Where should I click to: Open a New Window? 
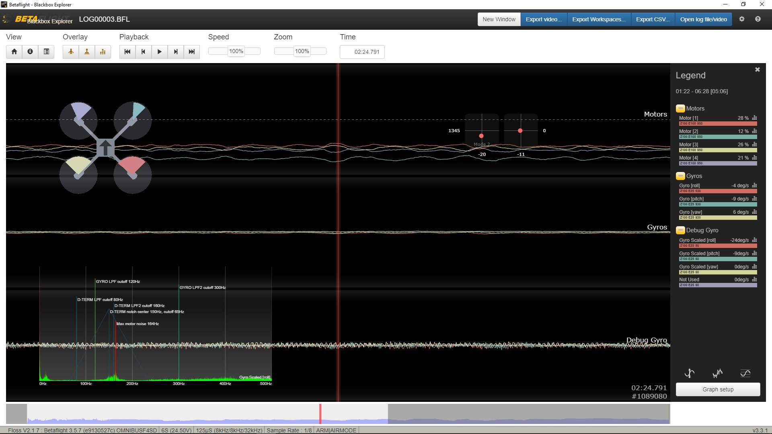click(499, 19)
